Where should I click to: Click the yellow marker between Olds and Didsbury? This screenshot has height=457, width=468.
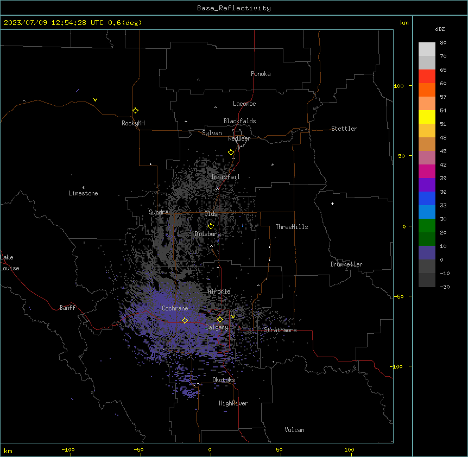coord(211,226)
